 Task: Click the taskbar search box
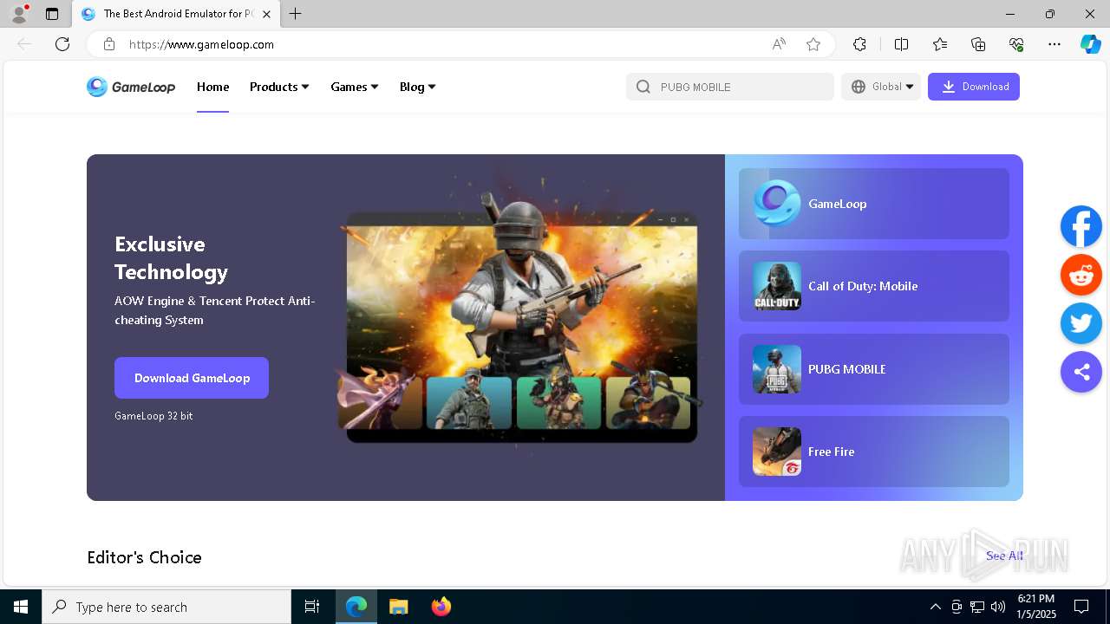point(166,607)
